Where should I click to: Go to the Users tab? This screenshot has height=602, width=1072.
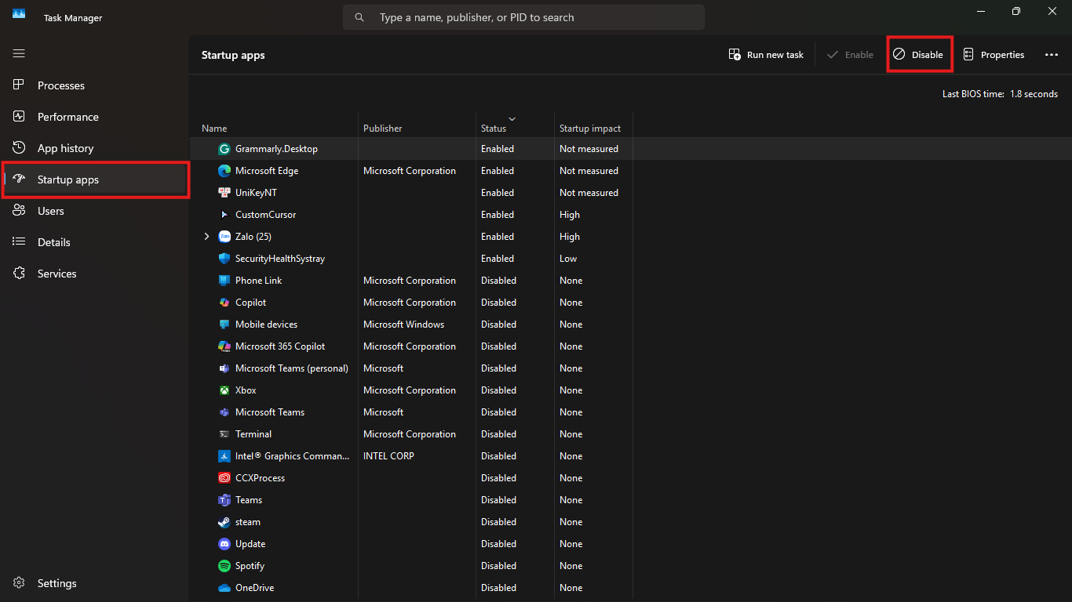(x=95, y=211)
